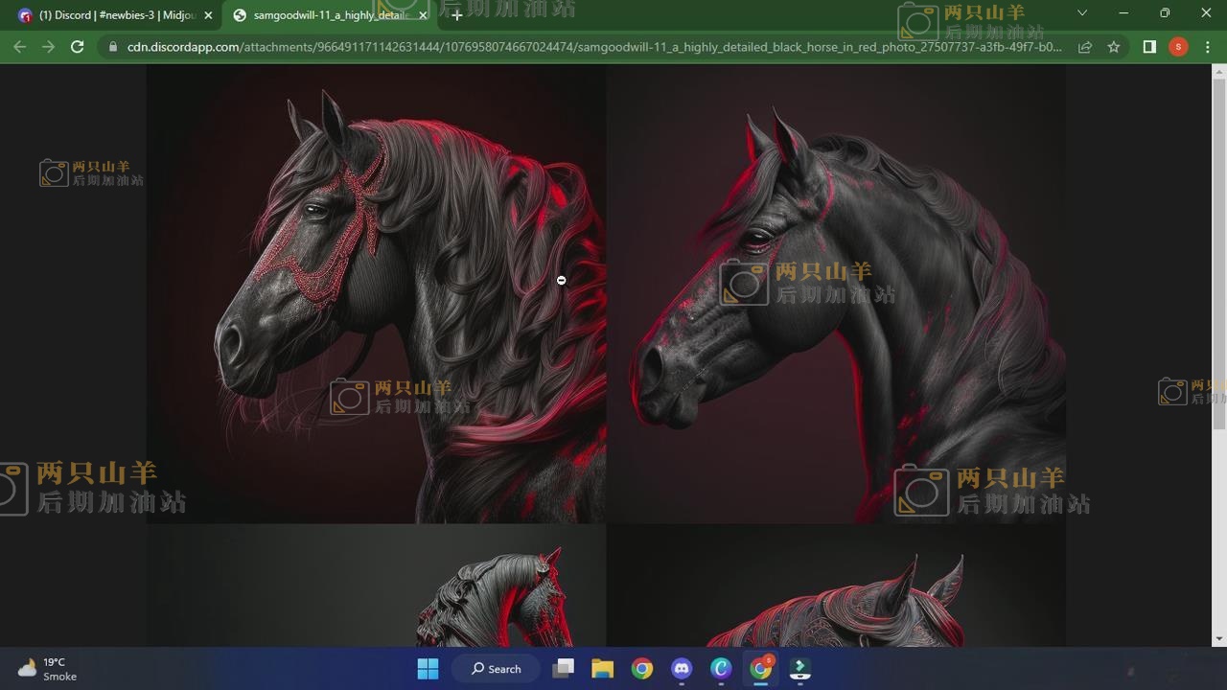1227x690 pixels.
Task: Click the share page icon in address bar
Action: [x=1085, y=47]
